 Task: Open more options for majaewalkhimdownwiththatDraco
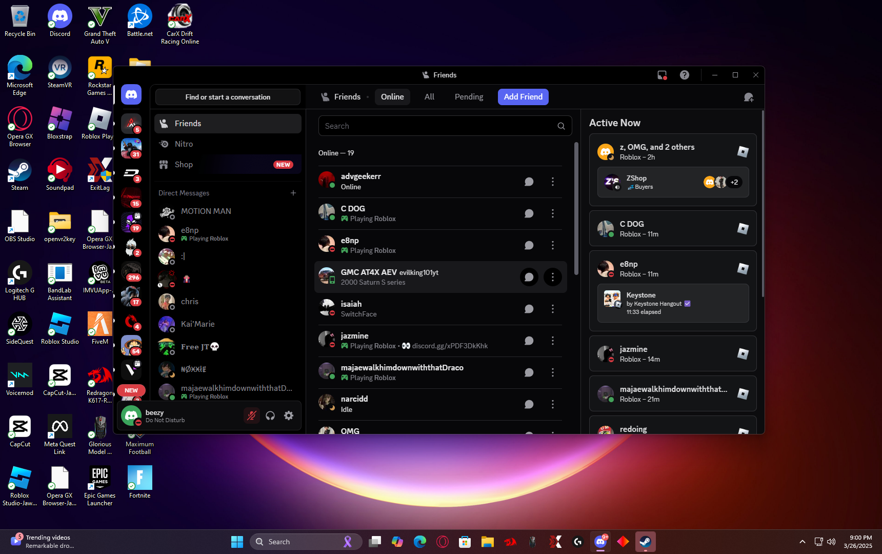coord(553,372)
